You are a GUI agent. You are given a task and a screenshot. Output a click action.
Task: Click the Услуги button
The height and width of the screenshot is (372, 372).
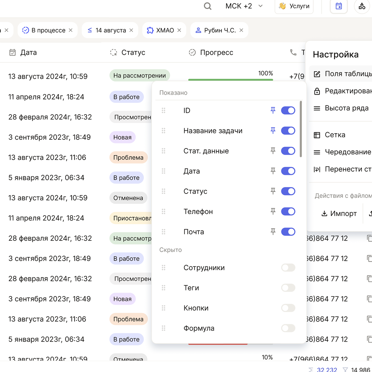(x=294, y=6)
